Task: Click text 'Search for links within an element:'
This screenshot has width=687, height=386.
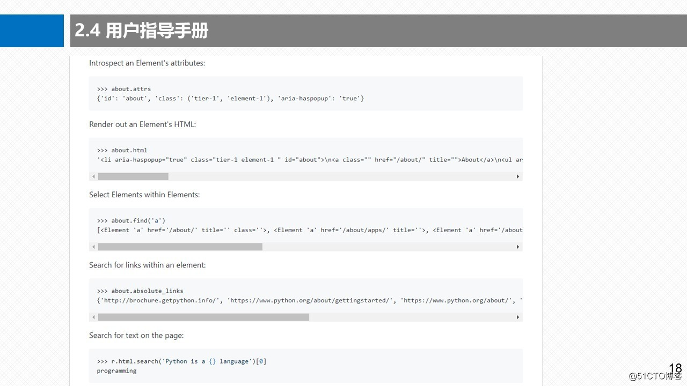Action: pyautogui.click(x=148, y=265)
